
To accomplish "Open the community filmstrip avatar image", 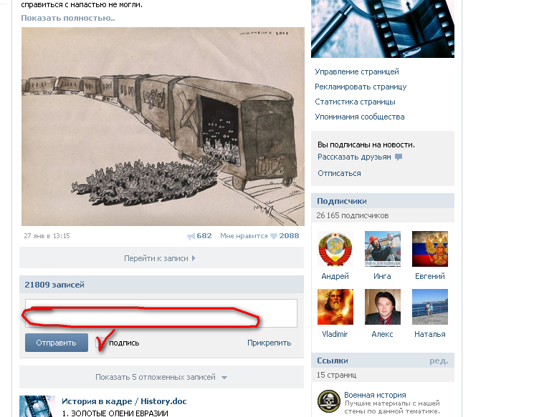I will point(383,29).
